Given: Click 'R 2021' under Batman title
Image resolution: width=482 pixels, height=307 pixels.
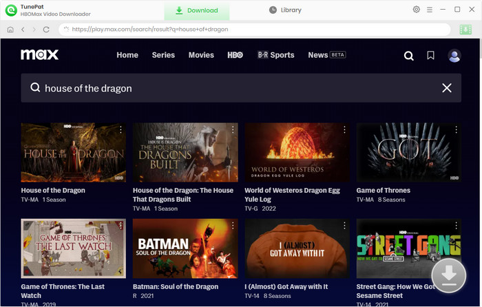Looking at the screenshot, I should [x=143, y=296].
